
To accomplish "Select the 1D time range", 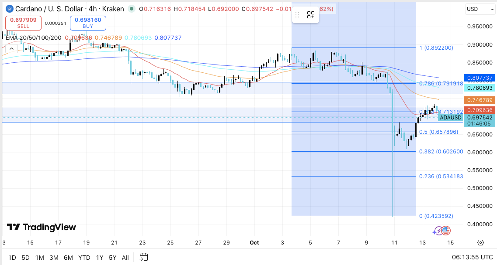I will [x=12, y=258].
